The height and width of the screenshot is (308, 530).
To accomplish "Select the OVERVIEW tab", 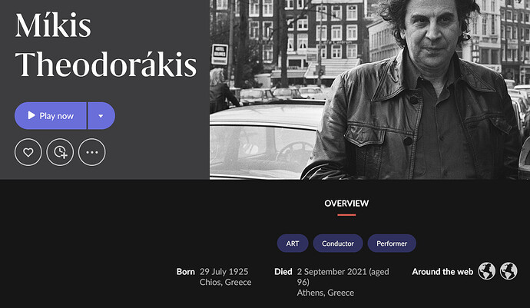I will click(x=346, y=204).
